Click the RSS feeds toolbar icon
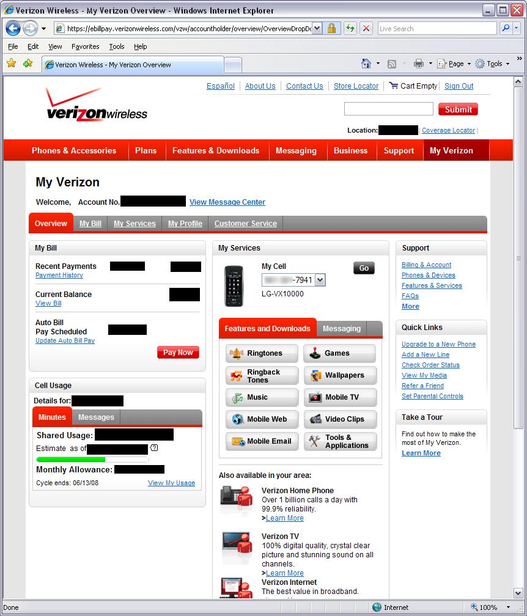 pos(392,64)
